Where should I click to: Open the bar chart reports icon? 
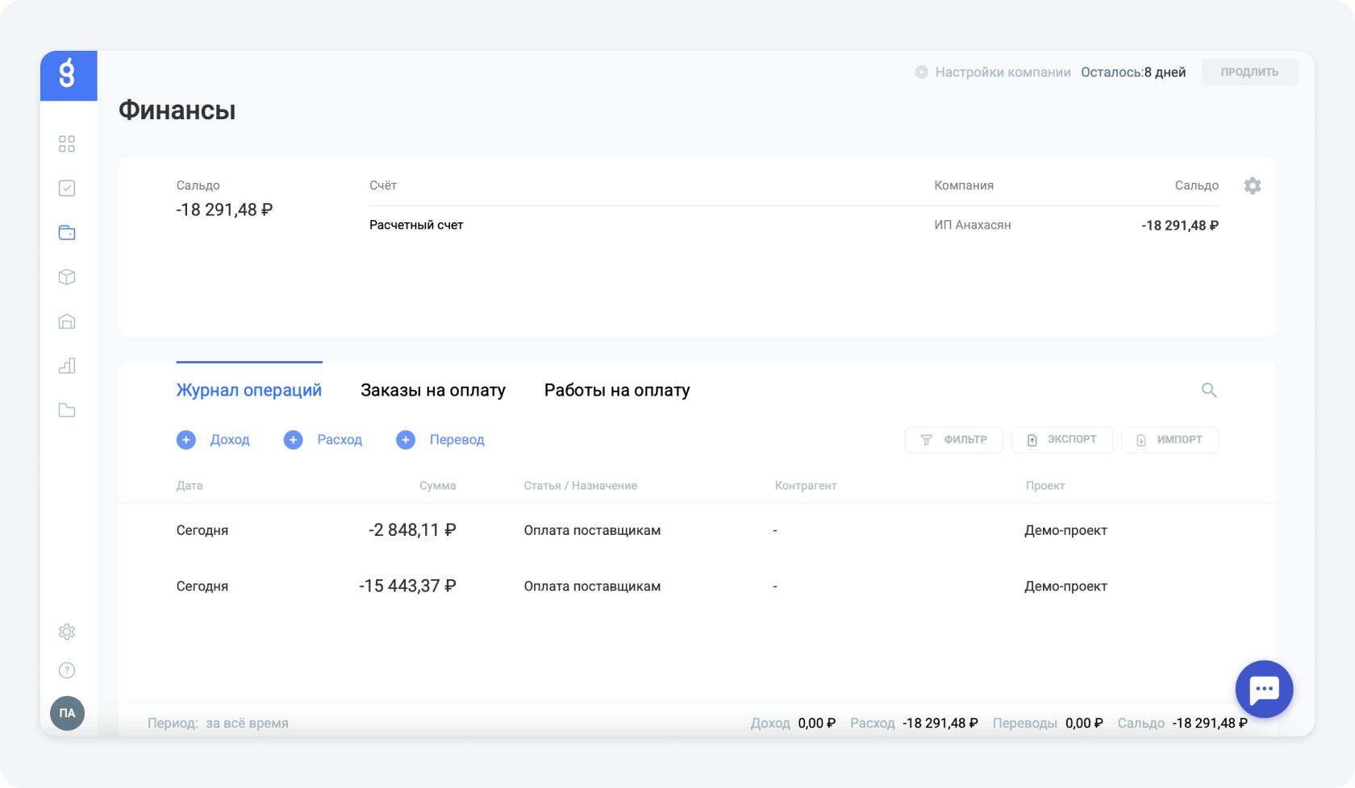pos(67,366)
